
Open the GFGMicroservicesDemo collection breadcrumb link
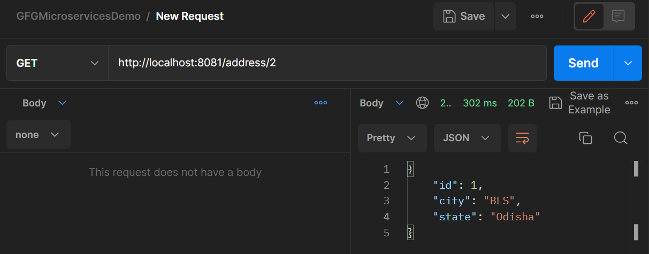(x=79, y=16)
